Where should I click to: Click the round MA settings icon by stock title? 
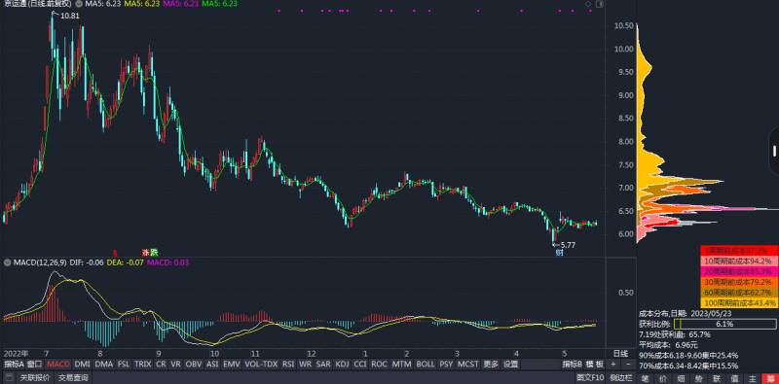click(79, 4)
